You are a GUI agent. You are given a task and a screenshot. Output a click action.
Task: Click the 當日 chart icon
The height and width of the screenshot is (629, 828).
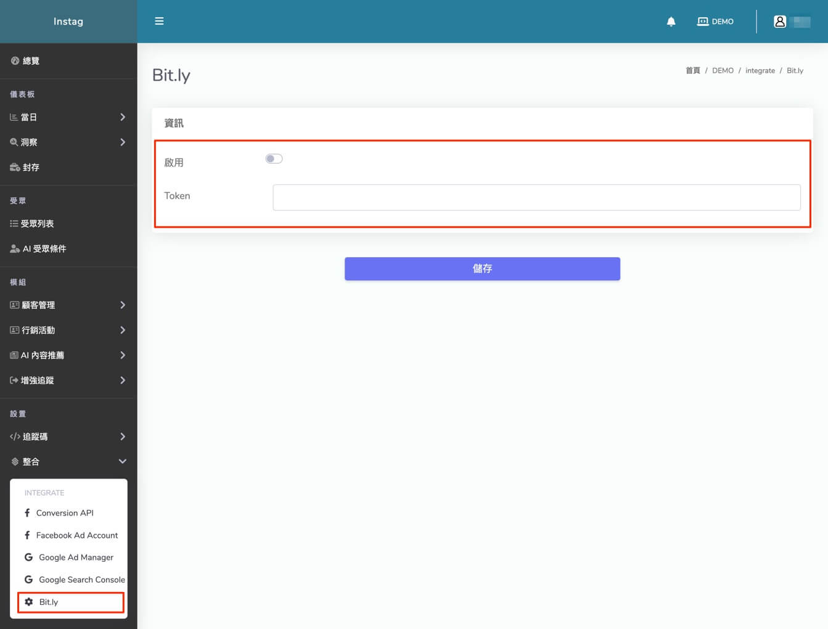14,117
